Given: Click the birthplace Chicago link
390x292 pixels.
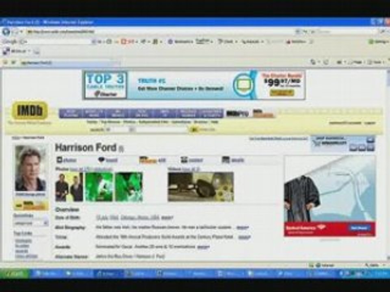Looking at the screenshot, I should tap(140, 218).
